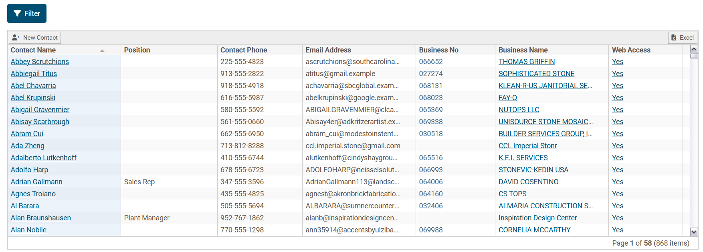Open contact Ada Zheng

(x=28, y=146)
